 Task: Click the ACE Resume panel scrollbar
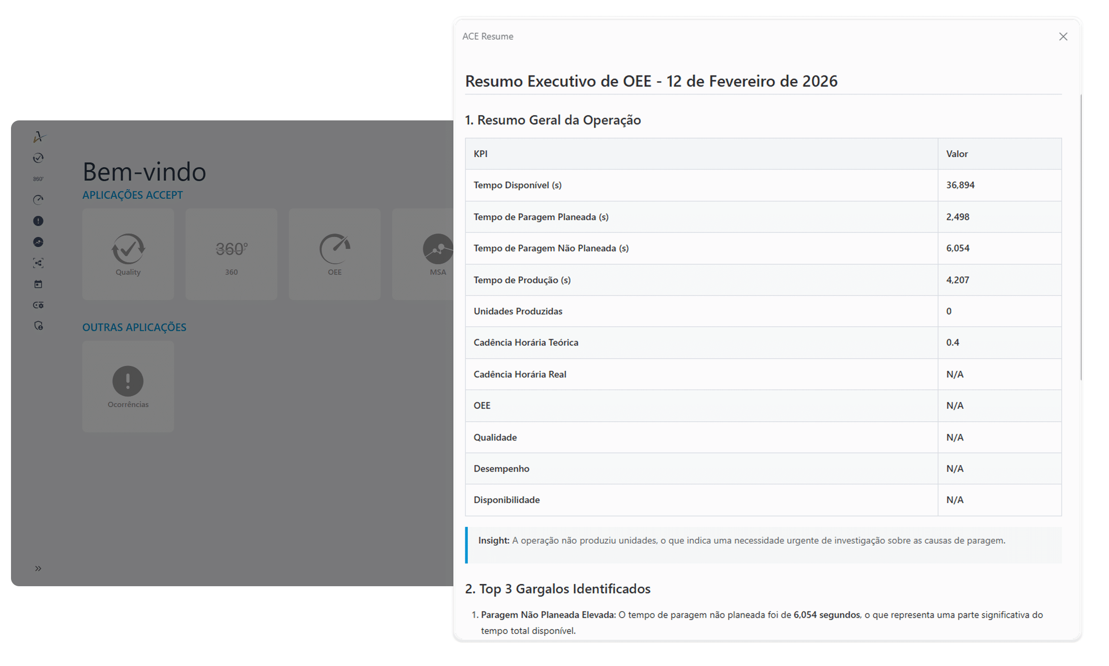[x=1080, y=237]
